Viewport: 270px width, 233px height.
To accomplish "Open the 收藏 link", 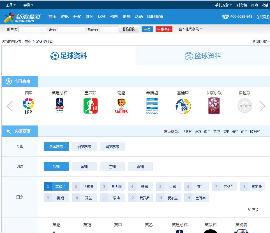I will click(x=265, y=5).
